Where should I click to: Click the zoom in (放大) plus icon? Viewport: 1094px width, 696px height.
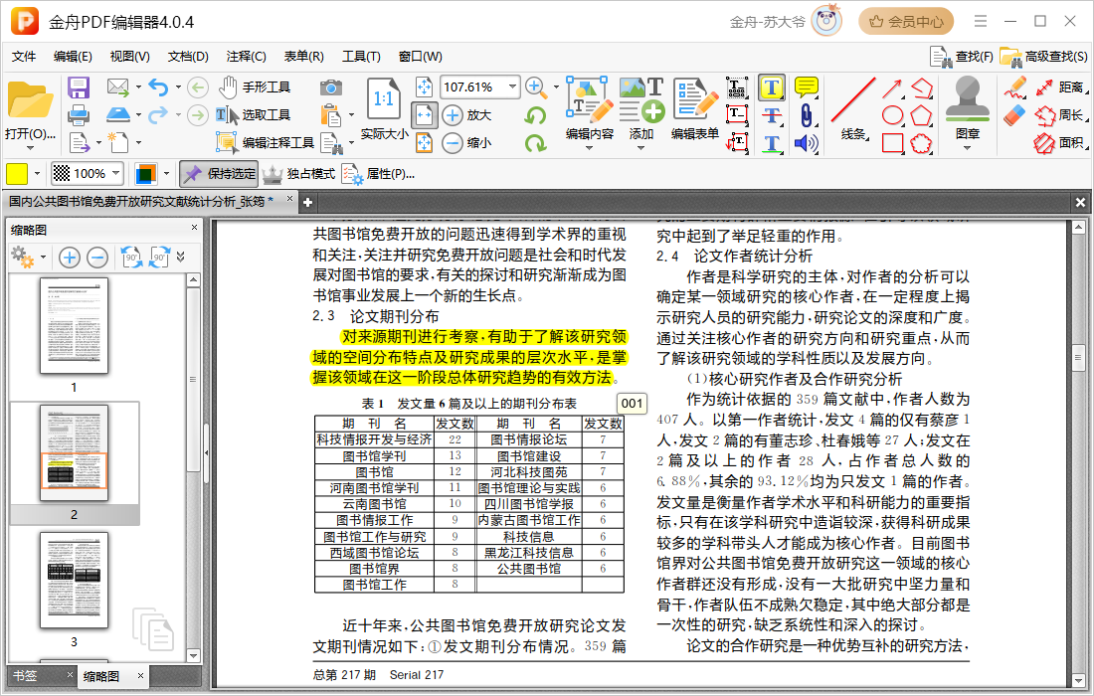(453, 115)
